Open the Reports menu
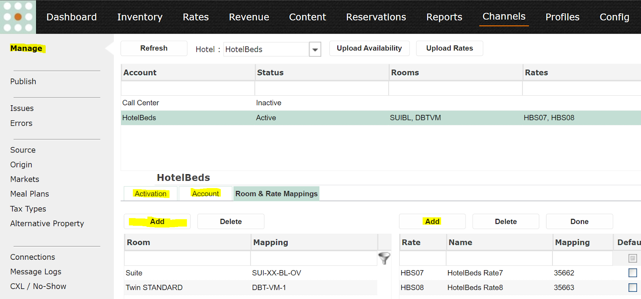This screenshot has height=299, width=641. [444, 17]
